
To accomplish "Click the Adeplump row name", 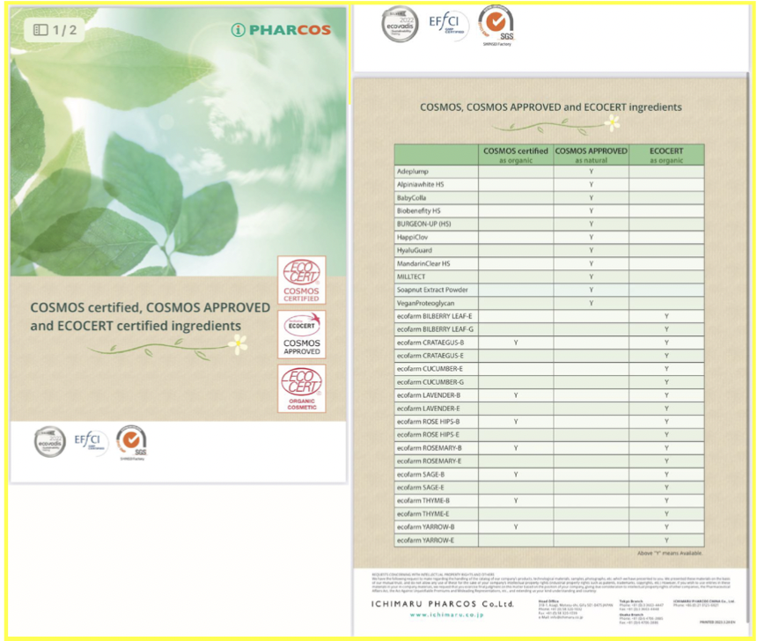I will click(x=413, y=171).
